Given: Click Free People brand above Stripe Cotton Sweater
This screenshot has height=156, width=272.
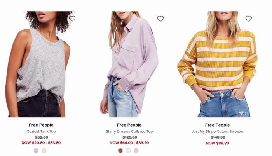Looking at the screenshot, I should pos(217,125).
